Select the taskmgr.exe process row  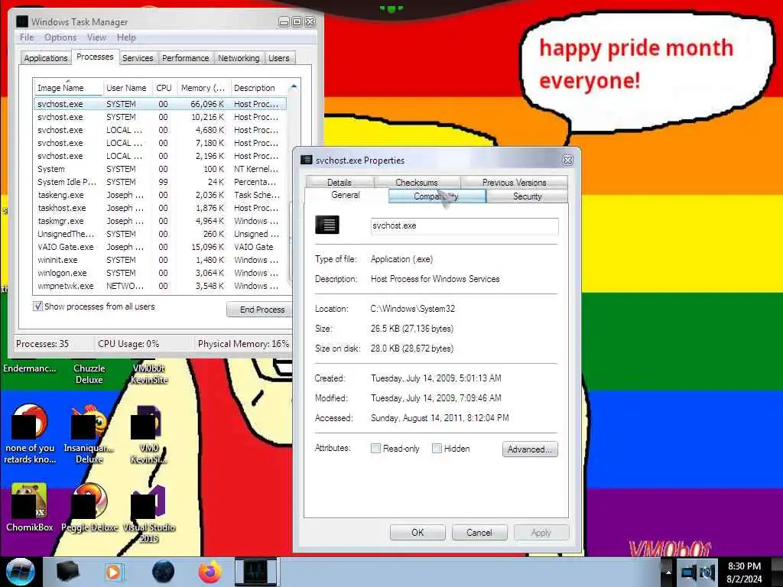[x=160, y=221]
